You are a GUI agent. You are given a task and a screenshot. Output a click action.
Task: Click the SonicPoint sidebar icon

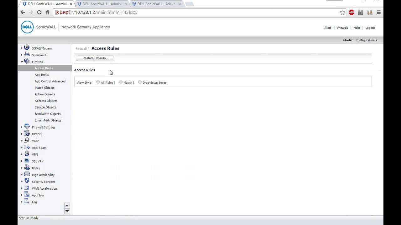click(x=27, y=54)
